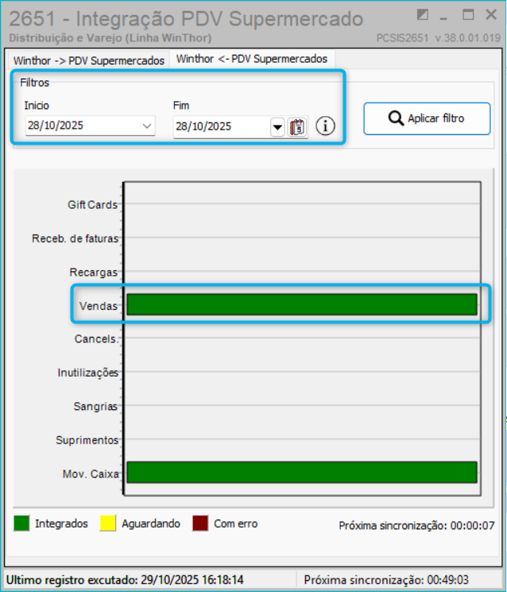Click the Vendas chart label
This screenshot has width=507, height=592.
point(99,306)
